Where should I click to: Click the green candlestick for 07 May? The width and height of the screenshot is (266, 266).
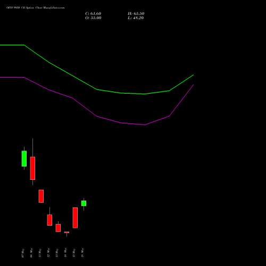coord(24,159)
